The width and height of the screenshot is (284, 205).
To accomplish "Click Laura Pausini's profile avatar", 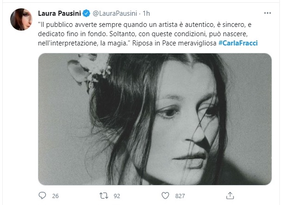I will point(21,19).
